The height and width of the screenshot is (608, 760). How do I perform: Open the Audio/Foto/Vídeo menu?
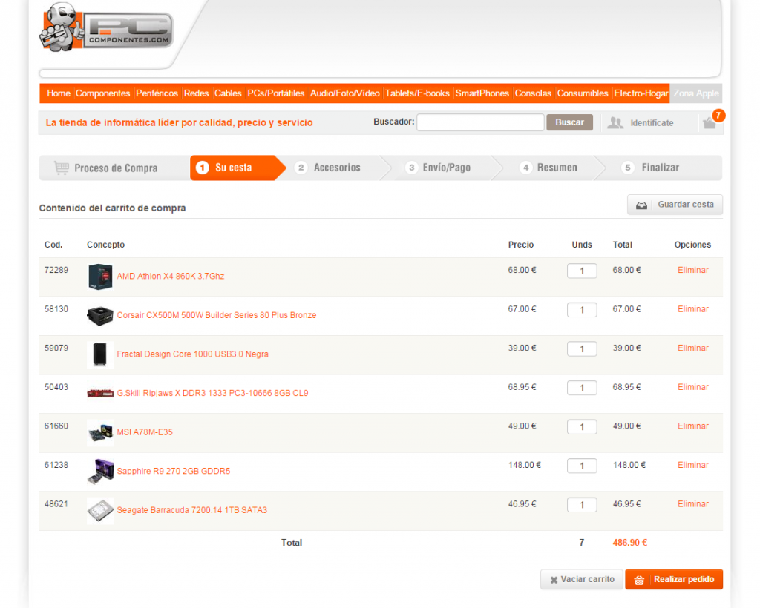point(344,93)
